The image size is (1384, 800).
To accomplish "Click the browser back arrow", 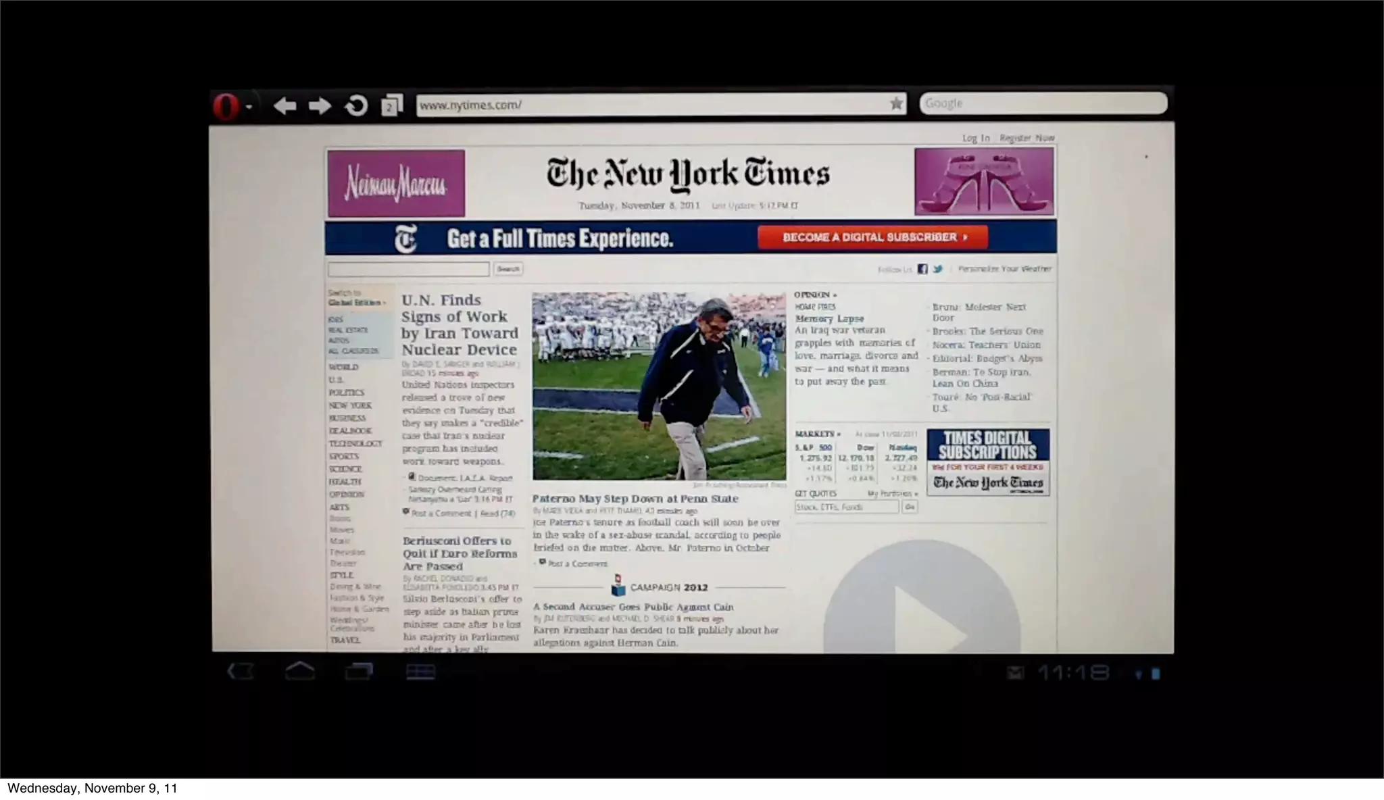I will [x=285, y=105].
